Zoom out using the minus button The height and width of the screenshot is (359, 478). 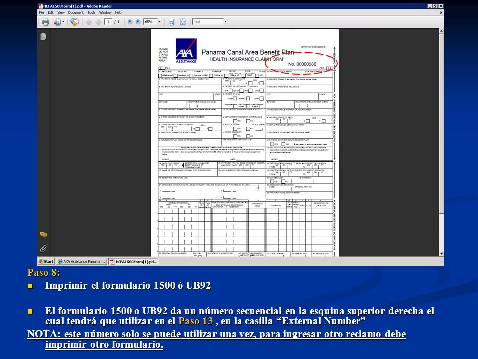tap(130, 22)
